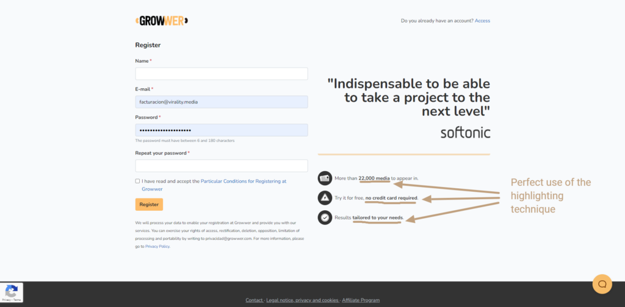Open the Affiliate Program link
Screen dimensions: 625x307
pyautogui.click(x=361, y=300)
